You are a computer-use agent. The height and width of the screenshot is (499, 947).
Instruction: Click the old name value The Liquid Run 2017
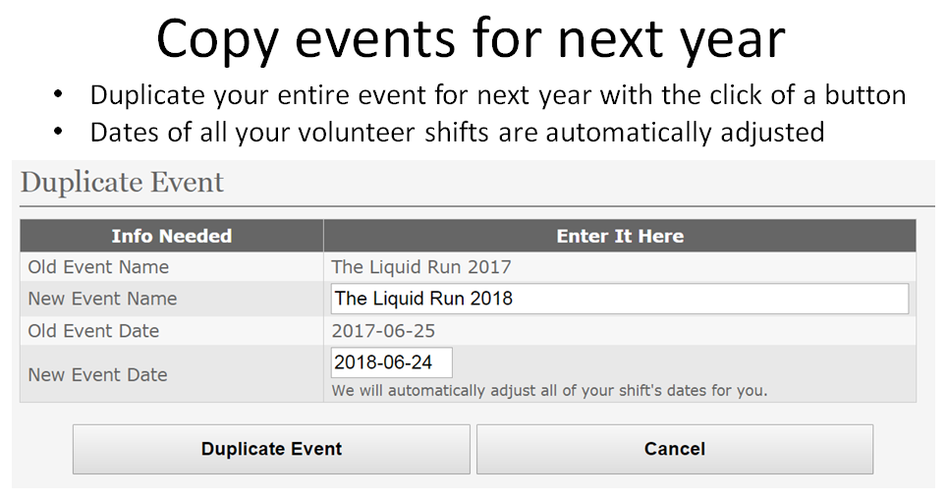click(421, 267)
